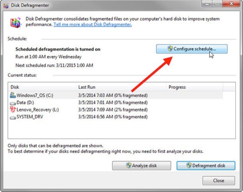The height and width of the screenshot is (192, 243).
Task: Open the Configure schedule dialog
Action: 192,49
